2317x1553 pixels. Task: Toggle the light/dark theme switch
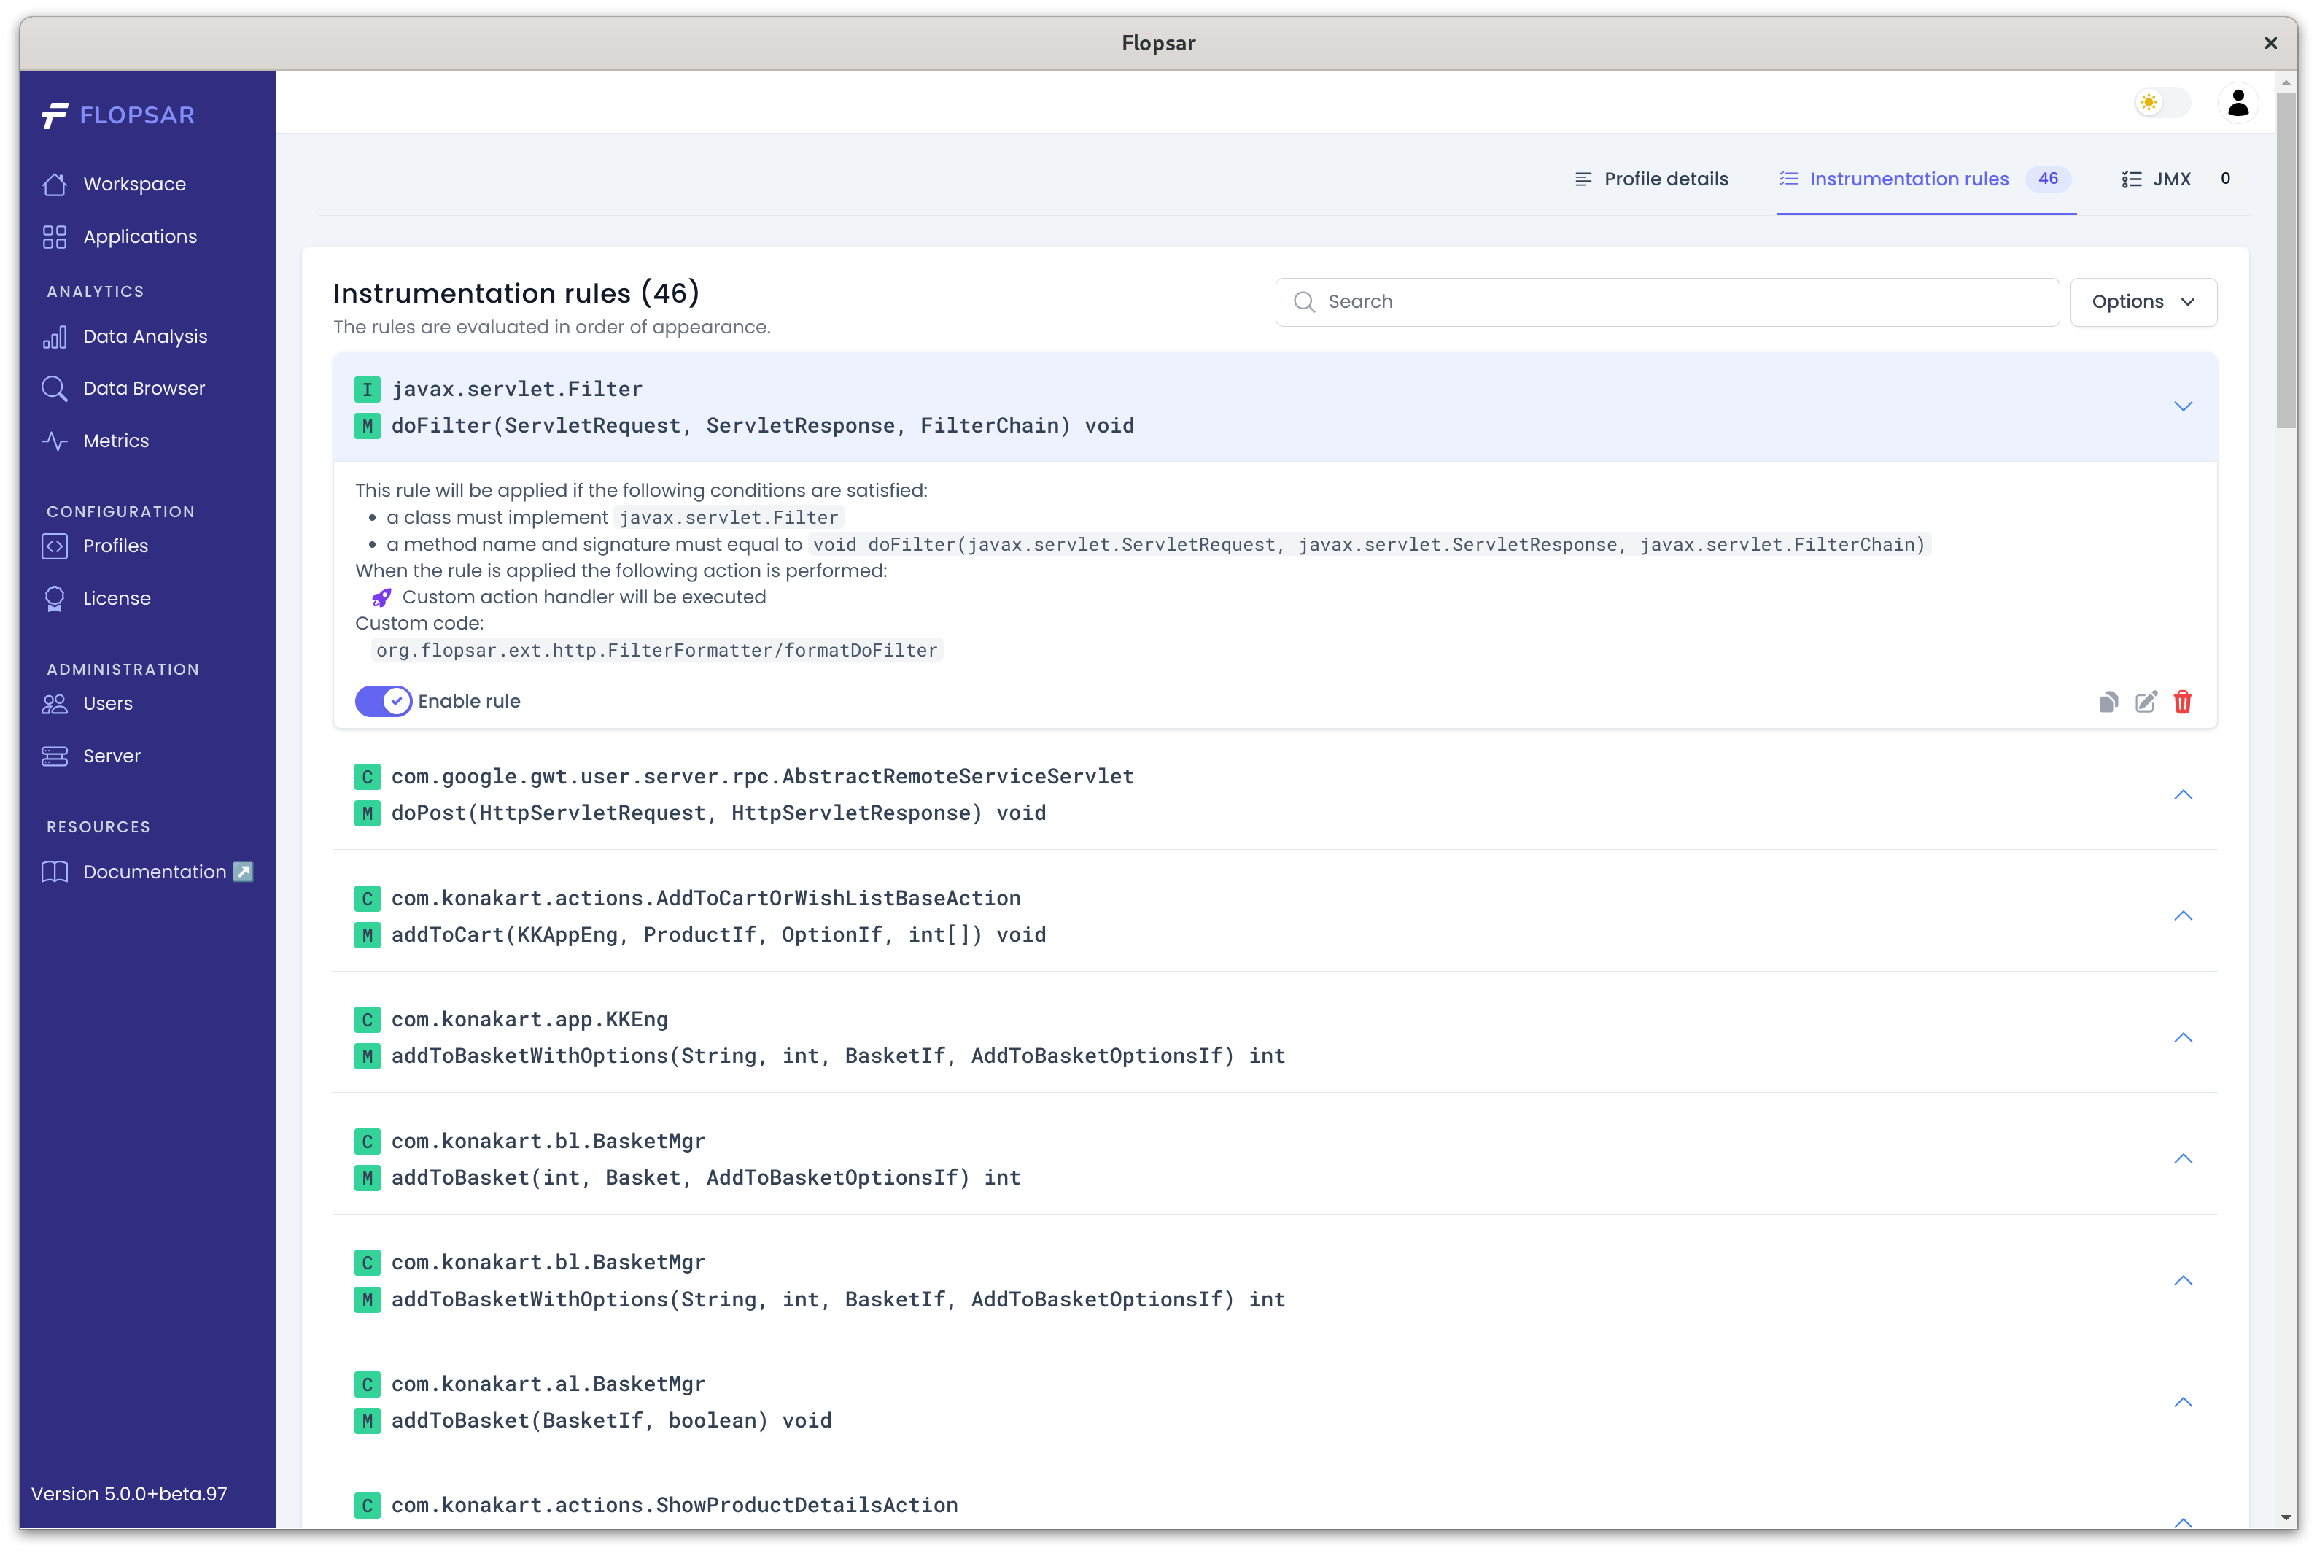coord(2162,103)
